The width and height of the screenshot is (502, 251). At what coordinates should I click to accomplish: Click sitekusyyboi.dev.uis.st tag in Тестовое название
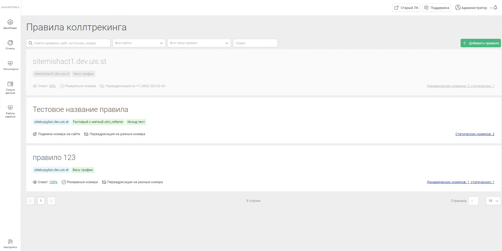point(51,122)
